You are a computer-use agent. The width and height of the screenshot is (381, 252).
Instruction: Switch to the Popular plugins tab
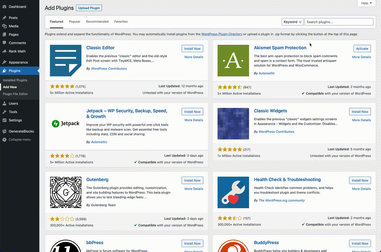[75, 22]
